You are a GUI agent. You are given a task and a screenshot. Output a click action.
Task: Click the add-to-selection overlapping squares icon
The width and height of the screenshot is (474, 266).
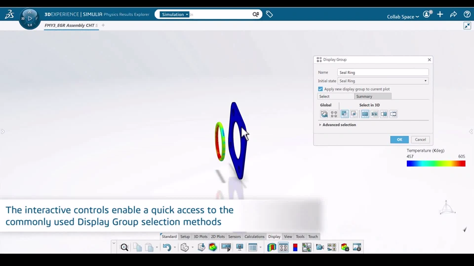(344, 114)
